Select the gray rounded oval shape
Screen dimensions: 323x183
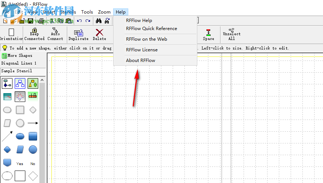[x=7, y=110]
